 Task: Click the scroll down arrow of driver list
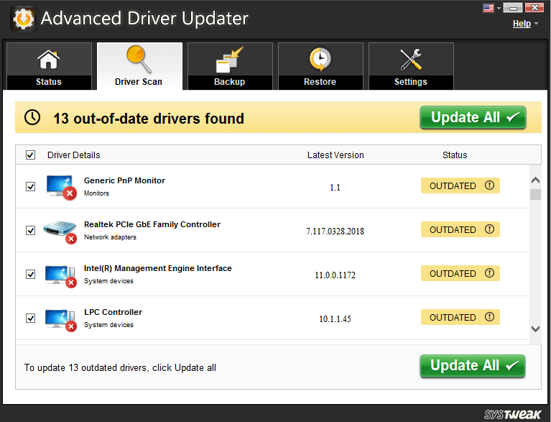click(x=535, y=329)
